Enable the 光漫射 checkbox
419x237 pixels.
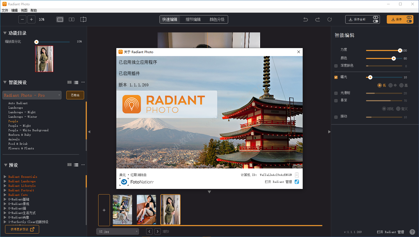click(336, 93)
